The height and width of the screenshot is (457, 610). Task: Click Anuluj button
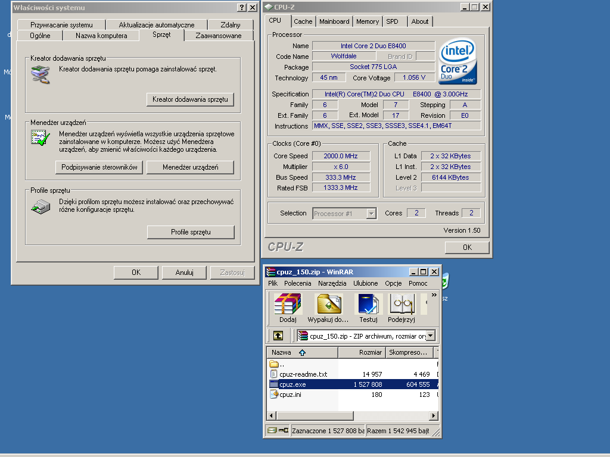coord(185,273)
